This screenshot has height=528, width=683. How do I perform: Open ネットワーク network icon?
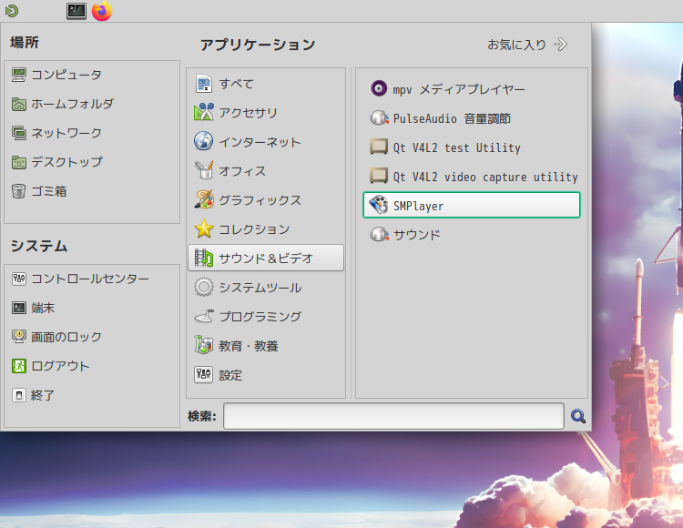point(19,133)
